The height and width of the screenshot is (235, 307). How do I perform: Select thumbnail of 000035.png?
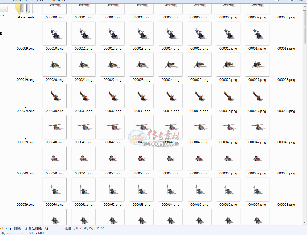(199, 96)
